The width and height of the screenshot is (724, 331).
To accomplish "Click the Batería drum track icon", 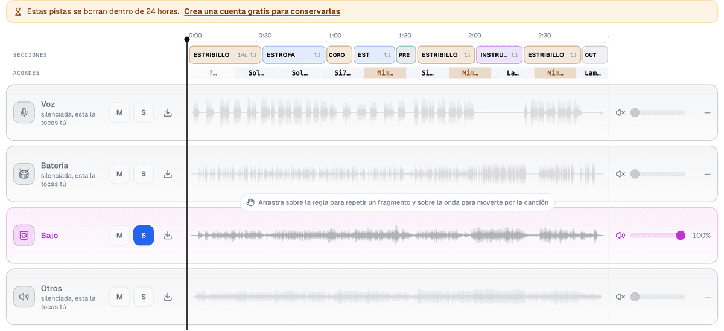I will pos(24,174).
